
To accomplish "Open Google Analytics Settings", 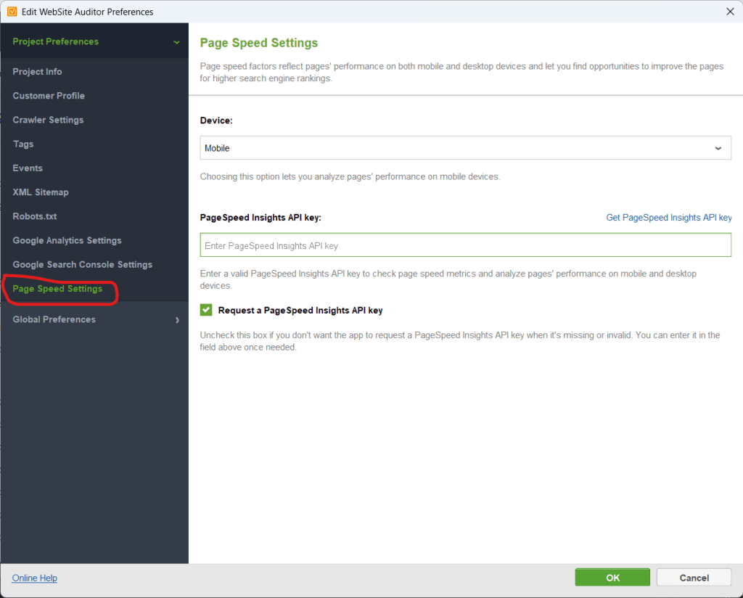I will click(x=66, y=240).
